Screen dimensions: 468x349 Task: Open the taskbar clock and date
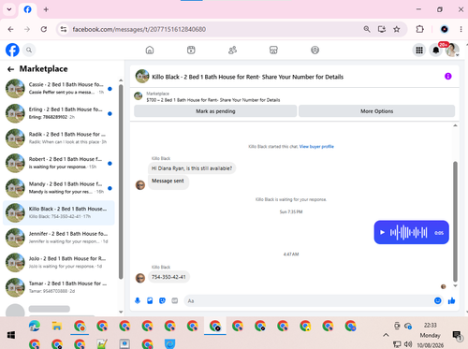[430, 335]
